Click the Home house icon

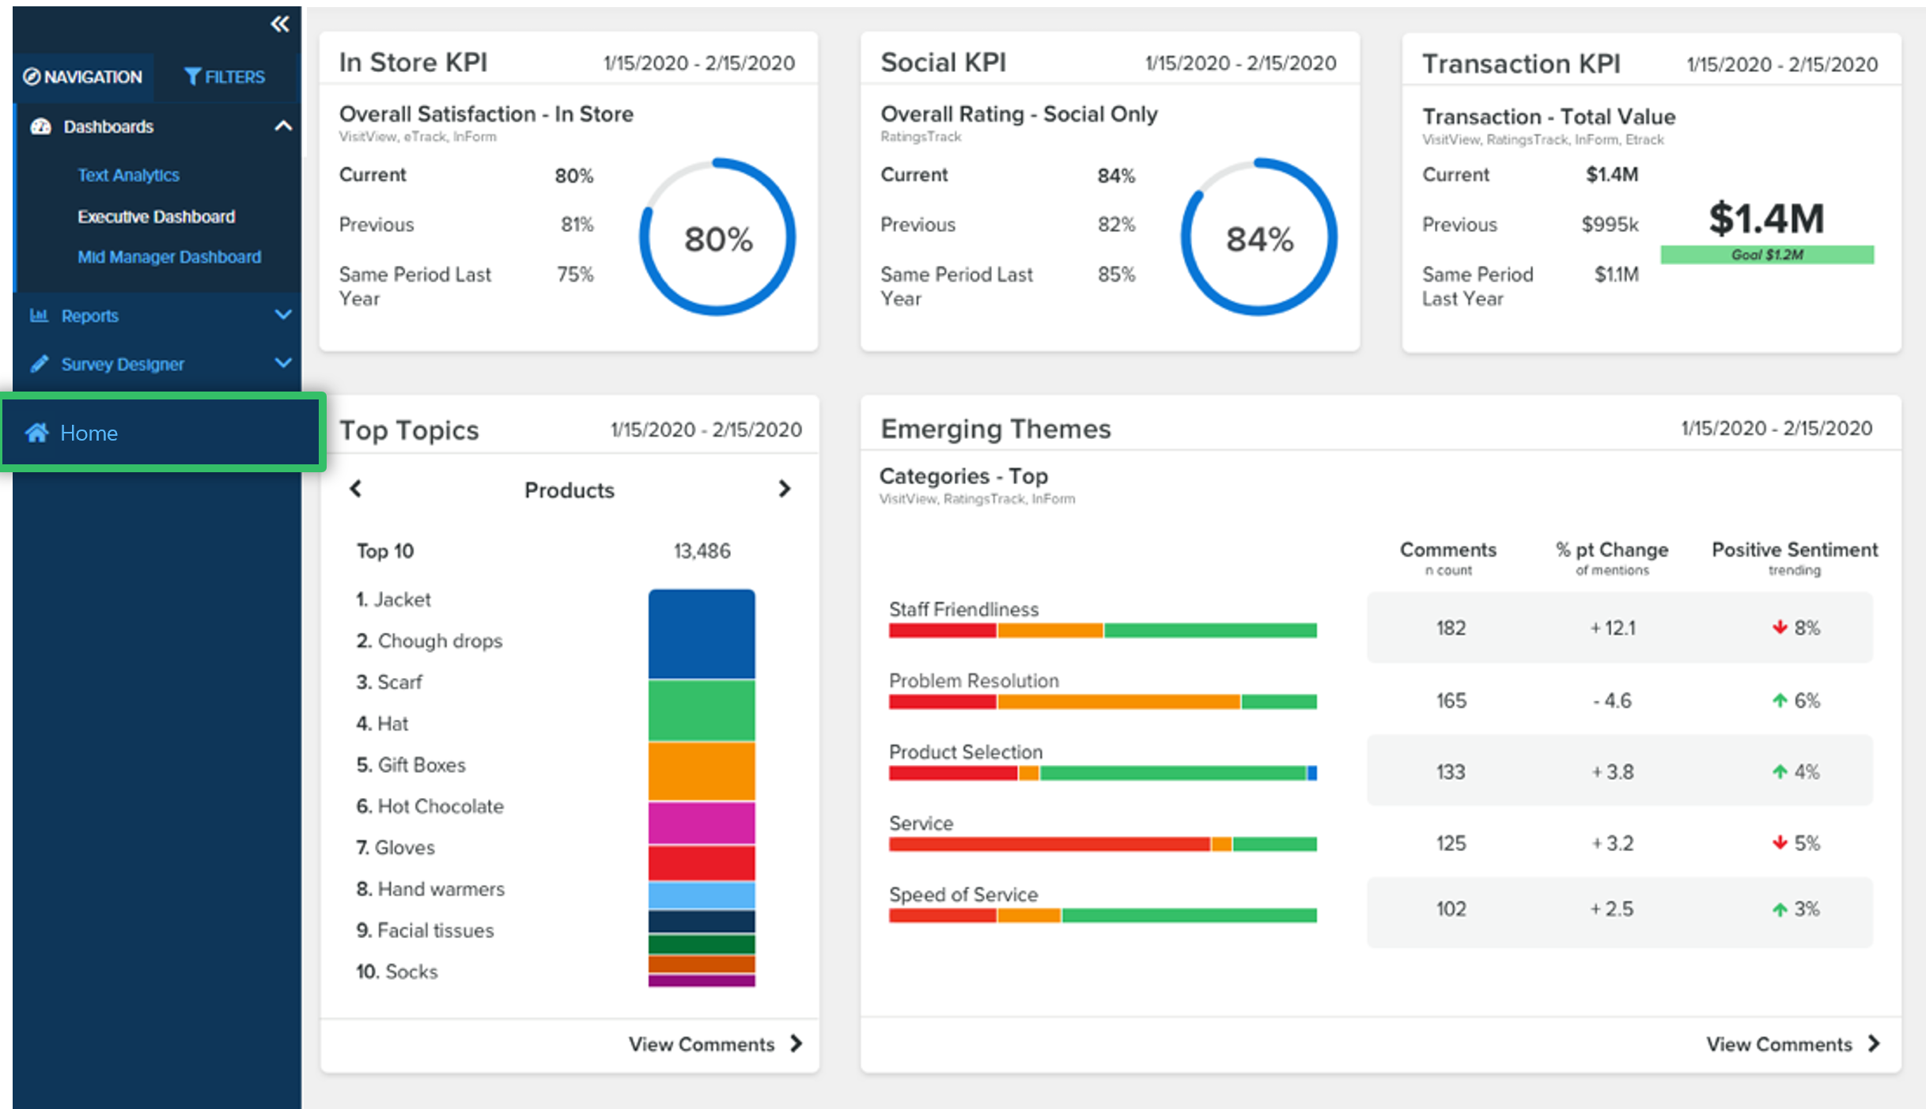[x=36, y=433]
